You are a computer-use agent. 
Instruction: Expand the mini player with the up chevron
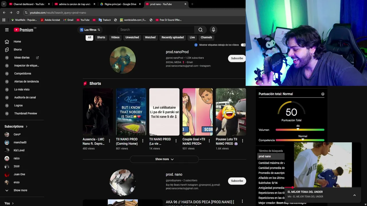point(354,195)
